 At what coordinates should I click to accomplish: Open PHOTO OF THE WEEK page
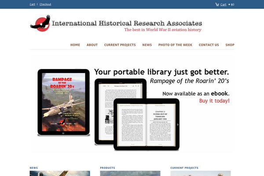[175, 45]
